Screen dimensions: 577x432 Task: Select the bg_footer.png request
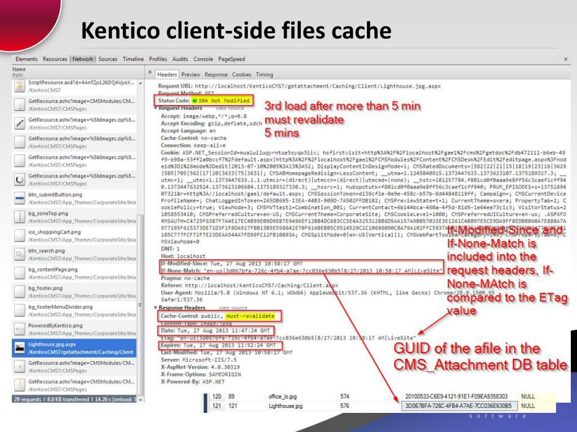[75, 292]
